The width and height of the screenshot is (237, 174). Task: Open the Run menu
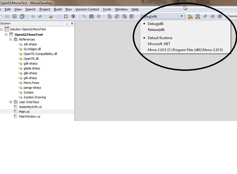point(68,9)
